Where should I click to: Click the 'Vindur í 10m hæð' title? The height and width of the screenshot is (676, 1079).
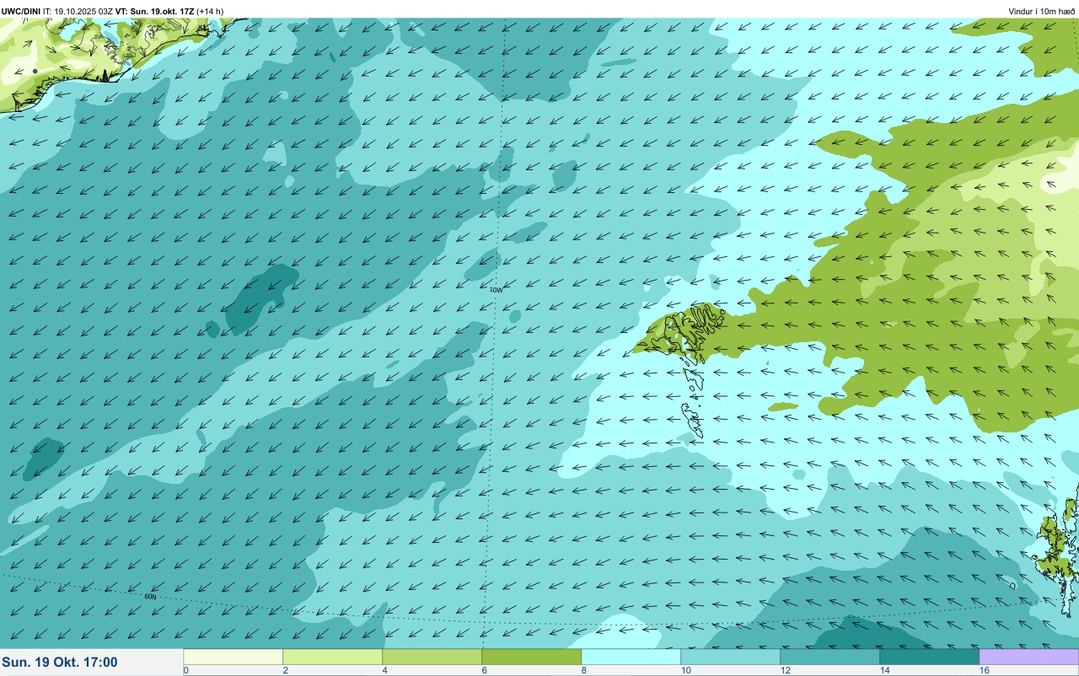coord(1042,11)
